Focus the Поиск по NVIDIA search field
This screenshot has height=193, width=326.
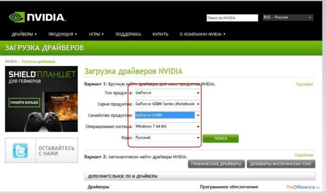coord(232,18)
